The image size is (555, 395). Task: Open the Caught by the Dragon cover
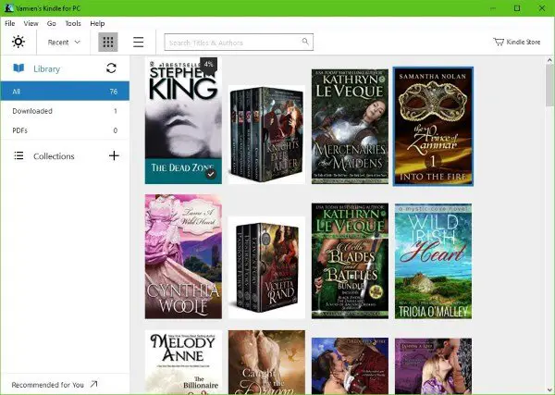click(266, 362)
